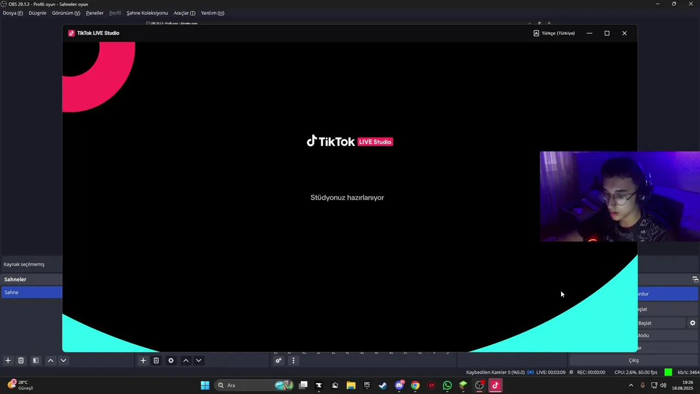
Task: Open source properties gear icon
Action: pos(171,361)
